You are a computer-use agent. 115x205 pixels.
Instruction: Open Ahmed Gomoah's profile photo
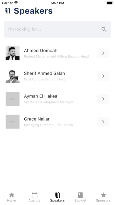pos(13,53)
